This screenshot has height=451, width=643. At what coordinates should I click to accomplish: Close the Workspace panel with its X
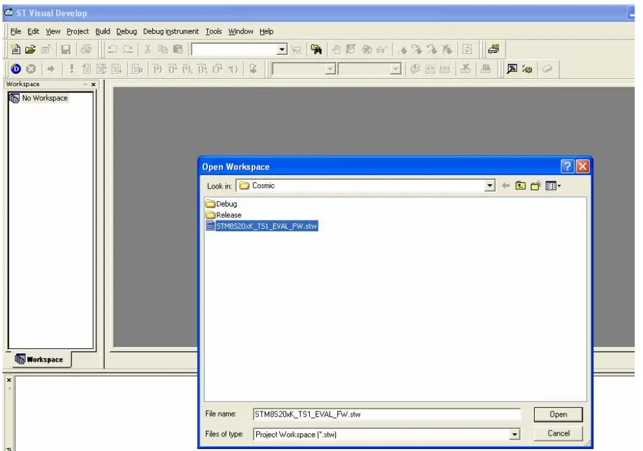[94, 84]
